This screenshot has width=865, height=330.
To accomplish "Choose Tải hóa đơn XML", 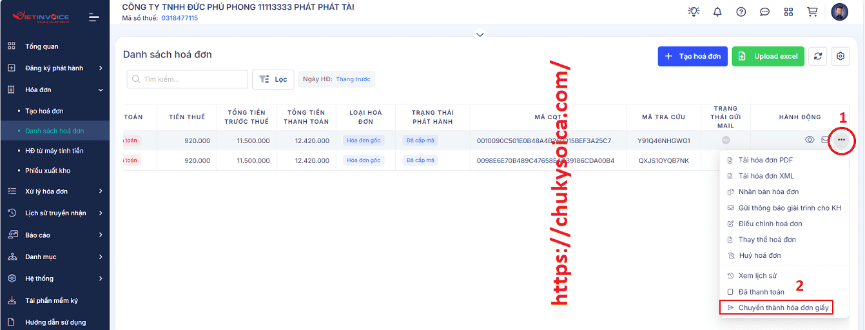I will point(784,175).
